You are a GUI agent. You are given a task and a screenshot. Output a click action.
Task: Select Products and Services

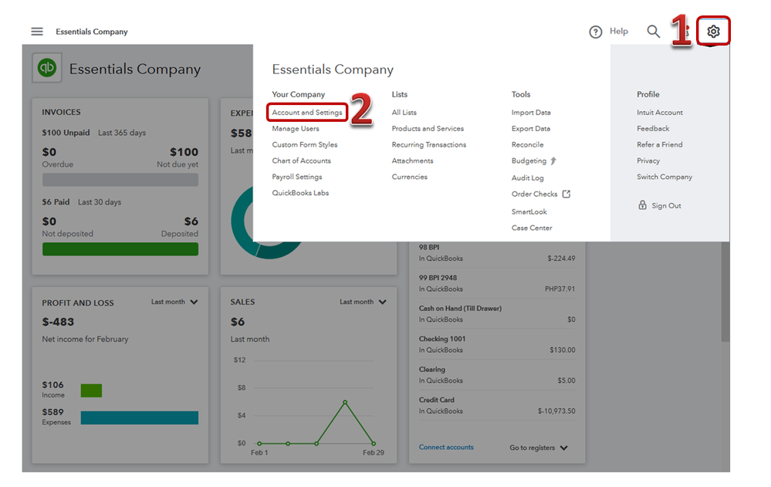point(428,128)
